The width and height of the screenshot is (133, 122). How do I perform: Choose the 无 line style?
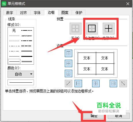(x=14, y=31)
